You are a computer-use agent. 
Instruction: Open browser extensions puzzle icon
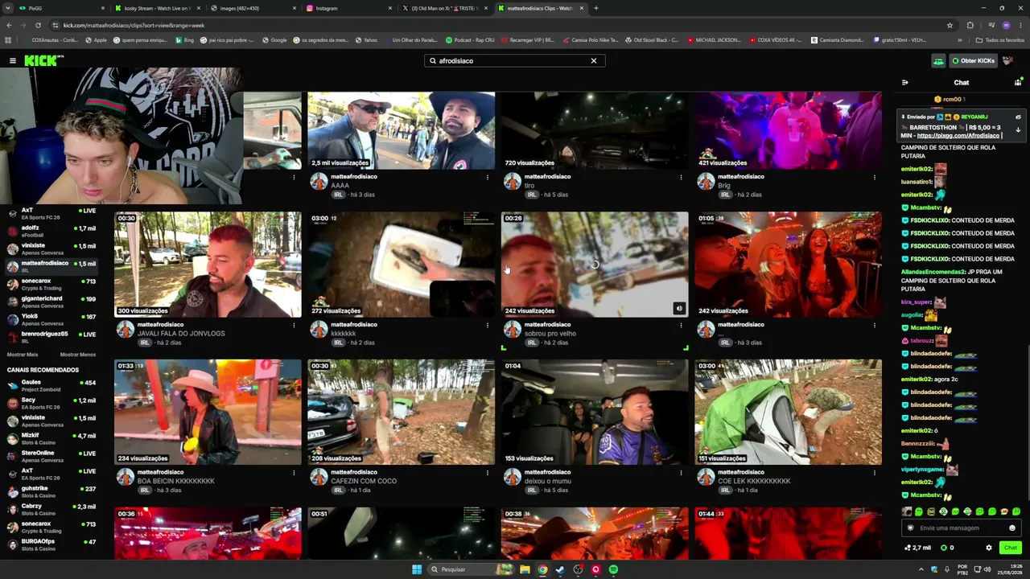[x=970, y=25]
